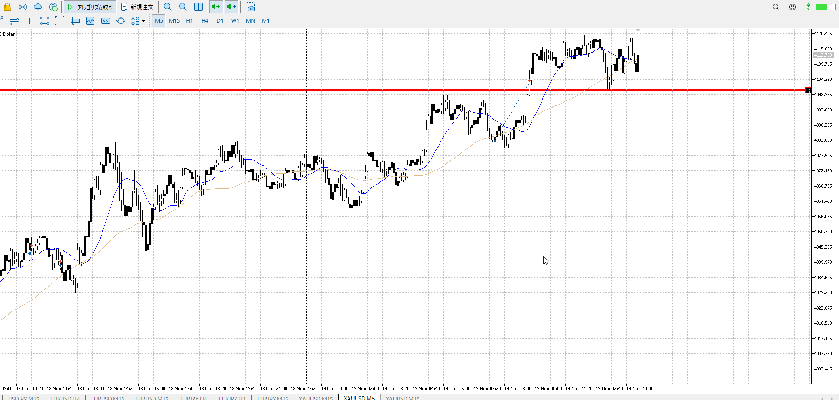Click the signals broadcast icon
Image resolution: width=839 pixels, height=400 pixels.
[22, 7]
